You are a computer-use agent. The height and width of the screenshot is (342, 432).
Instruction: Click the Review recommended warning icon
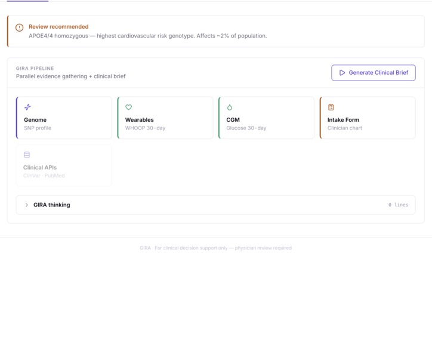[19, 27]
